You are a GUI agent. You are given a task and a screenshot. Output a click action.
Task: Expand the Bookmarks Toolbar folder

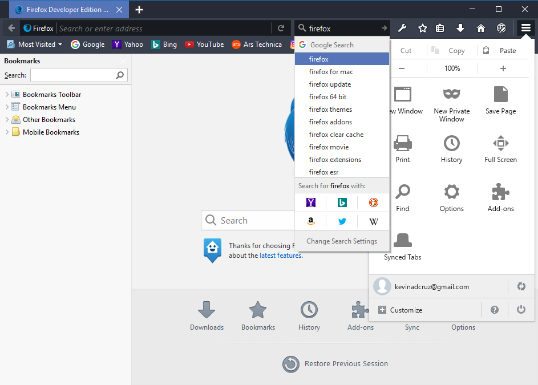(7, 95)
